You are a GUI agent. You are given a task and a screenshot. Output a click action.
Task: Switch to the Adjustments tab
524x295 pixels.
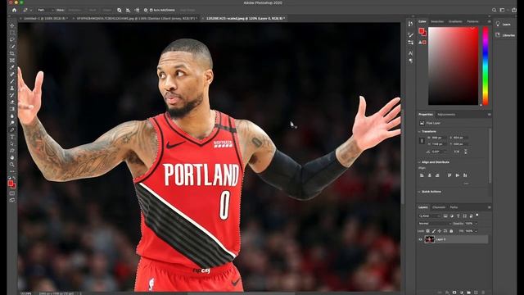(446, 115)
